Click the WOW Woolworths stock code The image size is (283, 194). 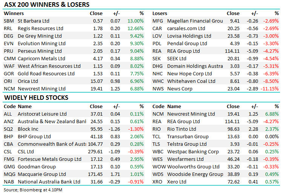click(x=159, y=167)
